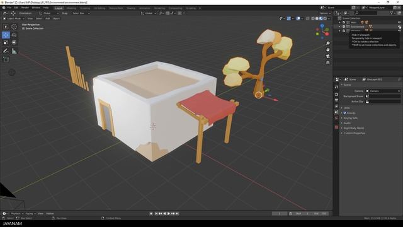The height and width of the screenshot is (227, 403).
Task: Open shading options dropdown arrow
Action: [329, 18]
